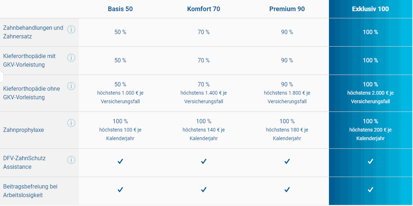Image resolution: width=413 pixels, height=206 pixels.
Task: Click Exklusiv 100 checkmark for DFV-ZahnSchutz Assistance
Action: [x=370, y=161]
